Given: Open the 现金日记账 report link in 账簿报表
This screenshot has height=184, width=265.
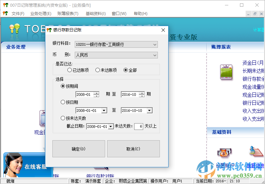Looking at the screenshot, I should pyautogui.click(x=253, y=95).
